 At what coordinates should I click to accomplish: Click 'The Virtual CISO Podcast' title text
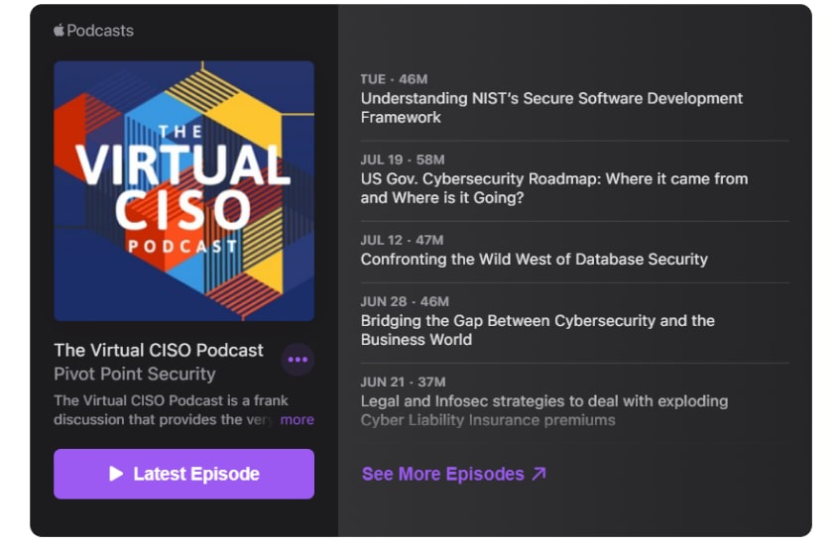pyautogui.click(x=159, y=351)
